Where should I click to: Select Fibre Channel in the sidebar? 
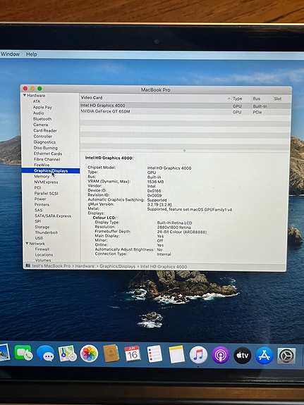(x=47, y=159)
